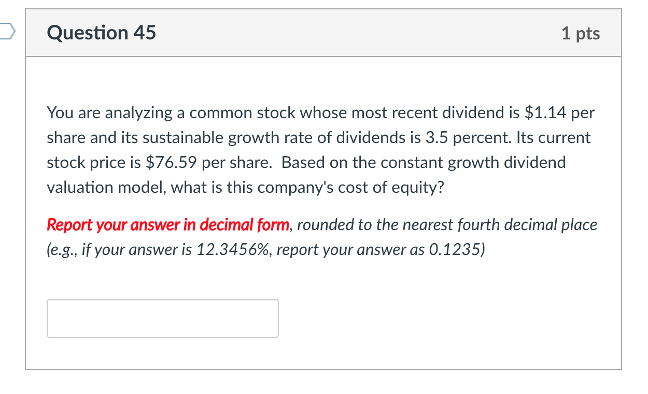Screen dimensions: 648x394
Task: Click the 1 pts label
Action: (x=581, y=33)
